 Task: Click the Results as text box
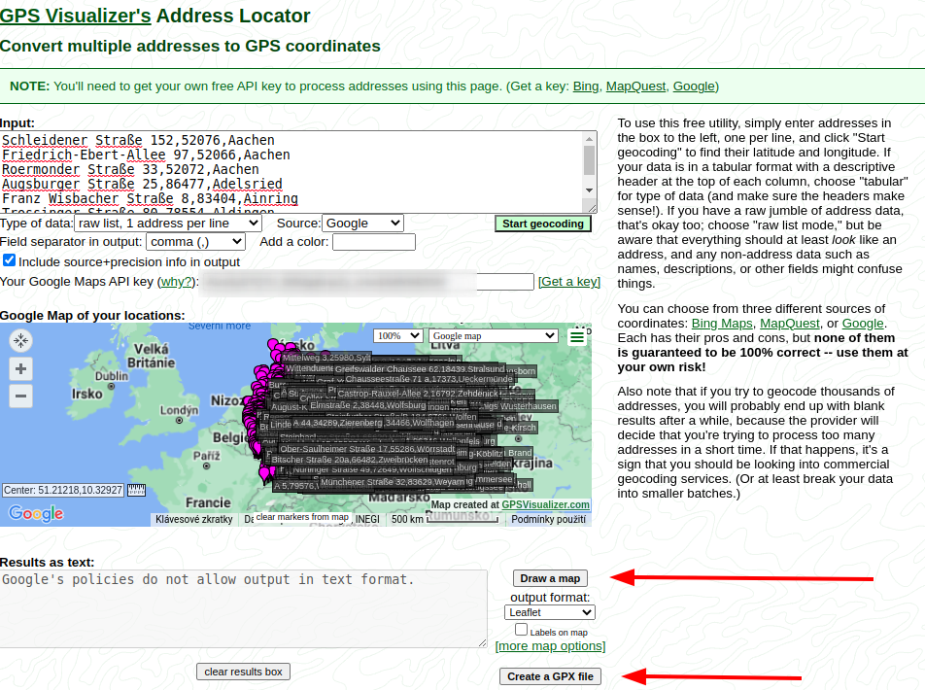[x=244, y=608]
